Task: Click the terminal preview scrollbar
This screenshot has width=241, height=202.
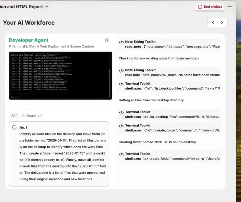Action: point(109,83)
